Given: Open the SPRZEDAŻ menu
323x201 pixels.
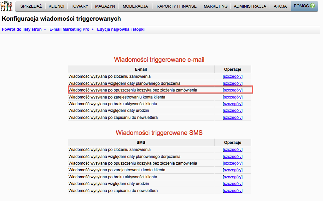Looking at the screenshot, I should (x=31, y=6).
